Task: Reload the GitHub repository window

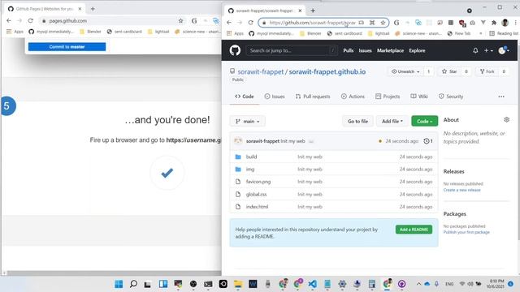Action: pos(251,23)
